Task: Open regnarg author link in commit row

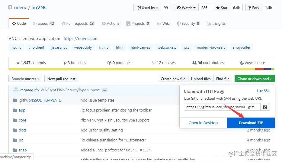Action: [27, 90]
